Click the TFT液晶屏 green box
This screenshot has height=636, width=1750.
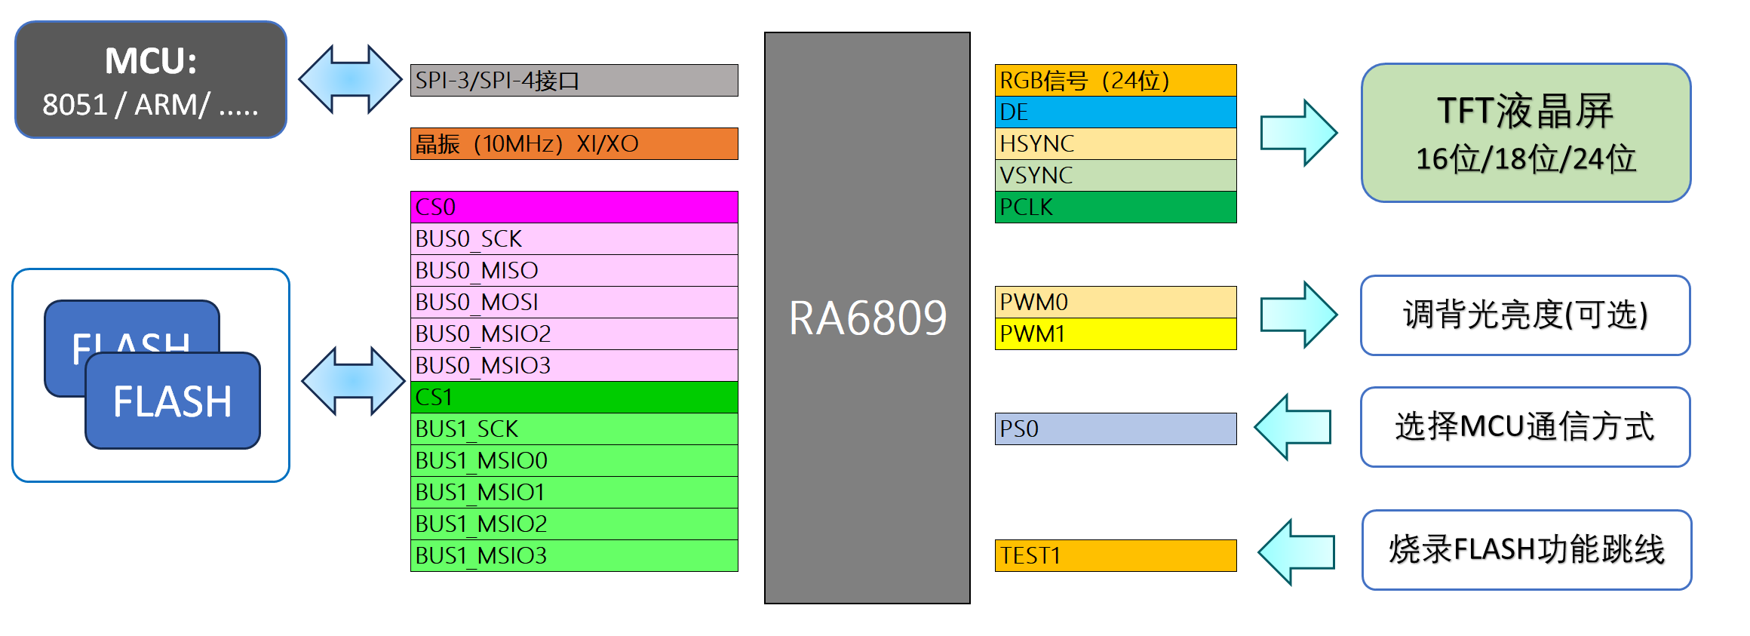pos(1525,133)
